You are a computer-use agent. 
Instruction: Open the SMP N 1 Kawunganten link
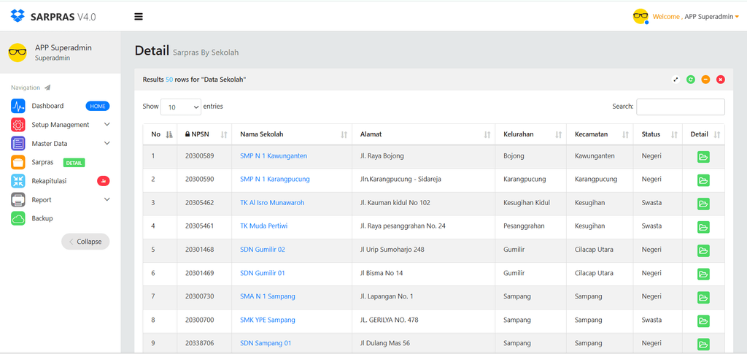pyautogui.click(x=274, y=155)
